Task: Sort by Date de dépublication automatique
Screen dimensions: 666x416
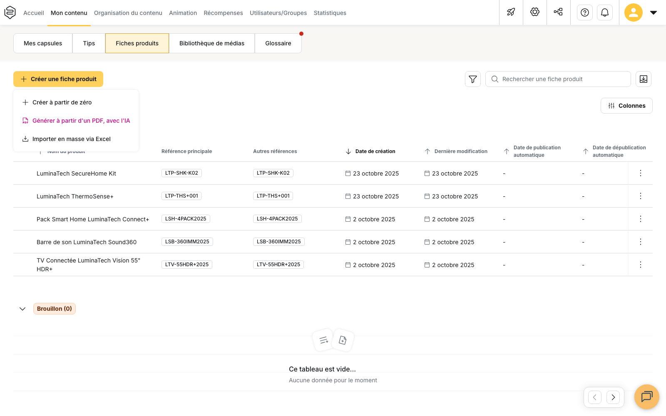Action: point(614,151)
